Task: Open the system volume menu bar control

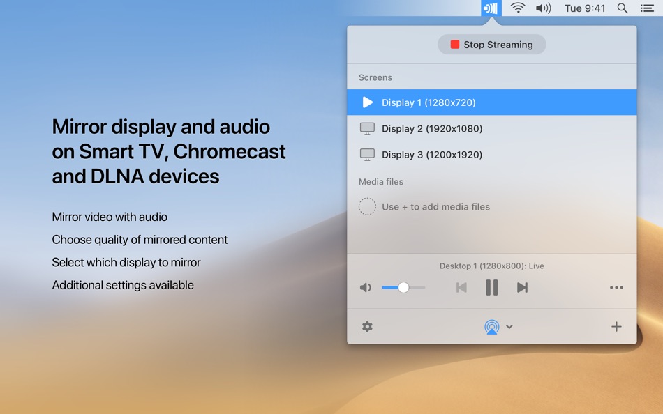Action: [x=543, y=8]
